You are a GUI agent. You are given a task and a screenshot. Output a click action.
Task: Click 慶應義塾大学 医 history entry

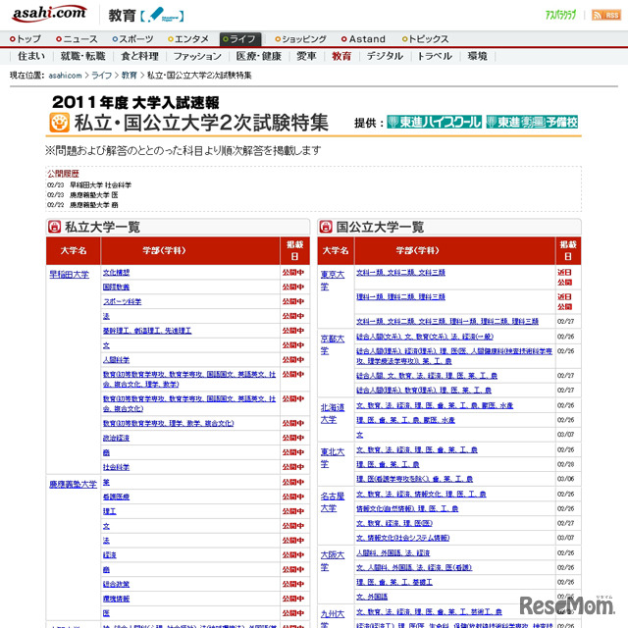(x=94, y=195)
